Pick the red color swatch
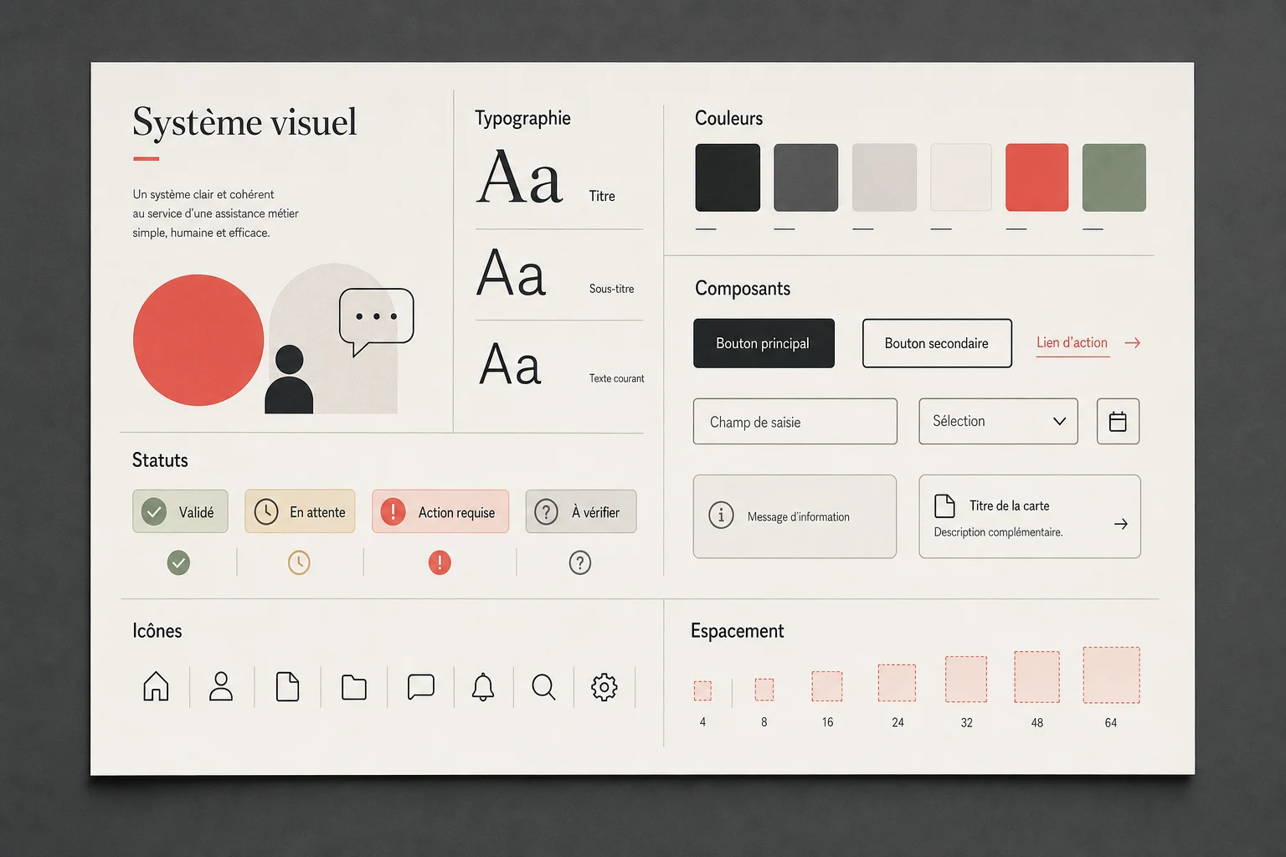This screenshot has width=1286, height=857. tap(1037, 177)
